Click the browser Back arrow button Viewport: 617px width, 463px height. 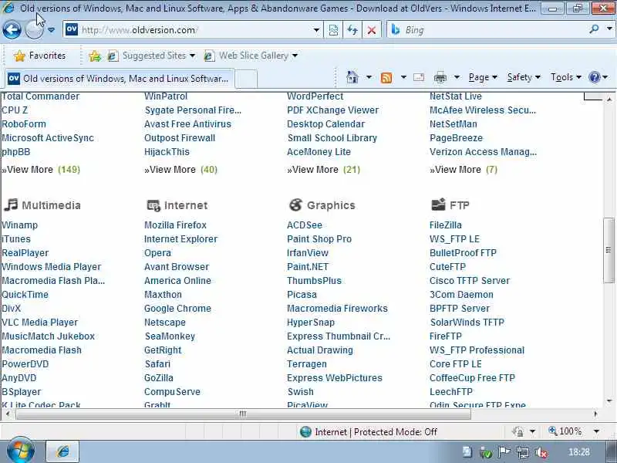(x=12, y=30)
